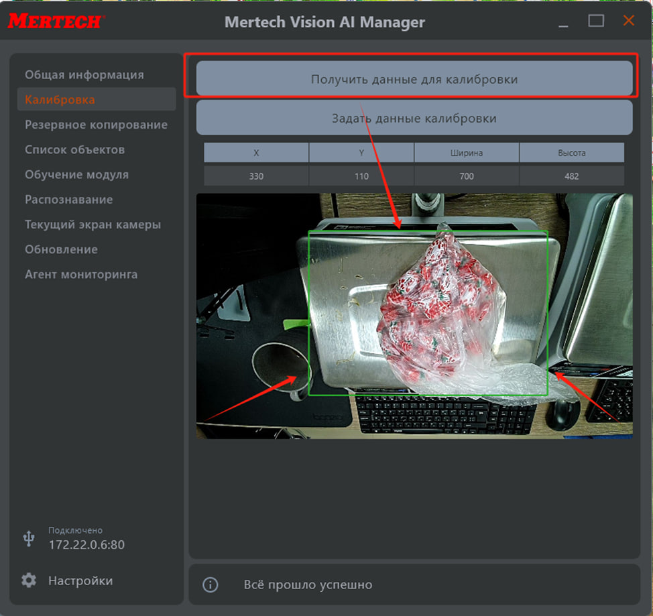The height and width of the screenshot is (616, 653).
Task: Switch to Обучение модуля
Action: (76, 174)
